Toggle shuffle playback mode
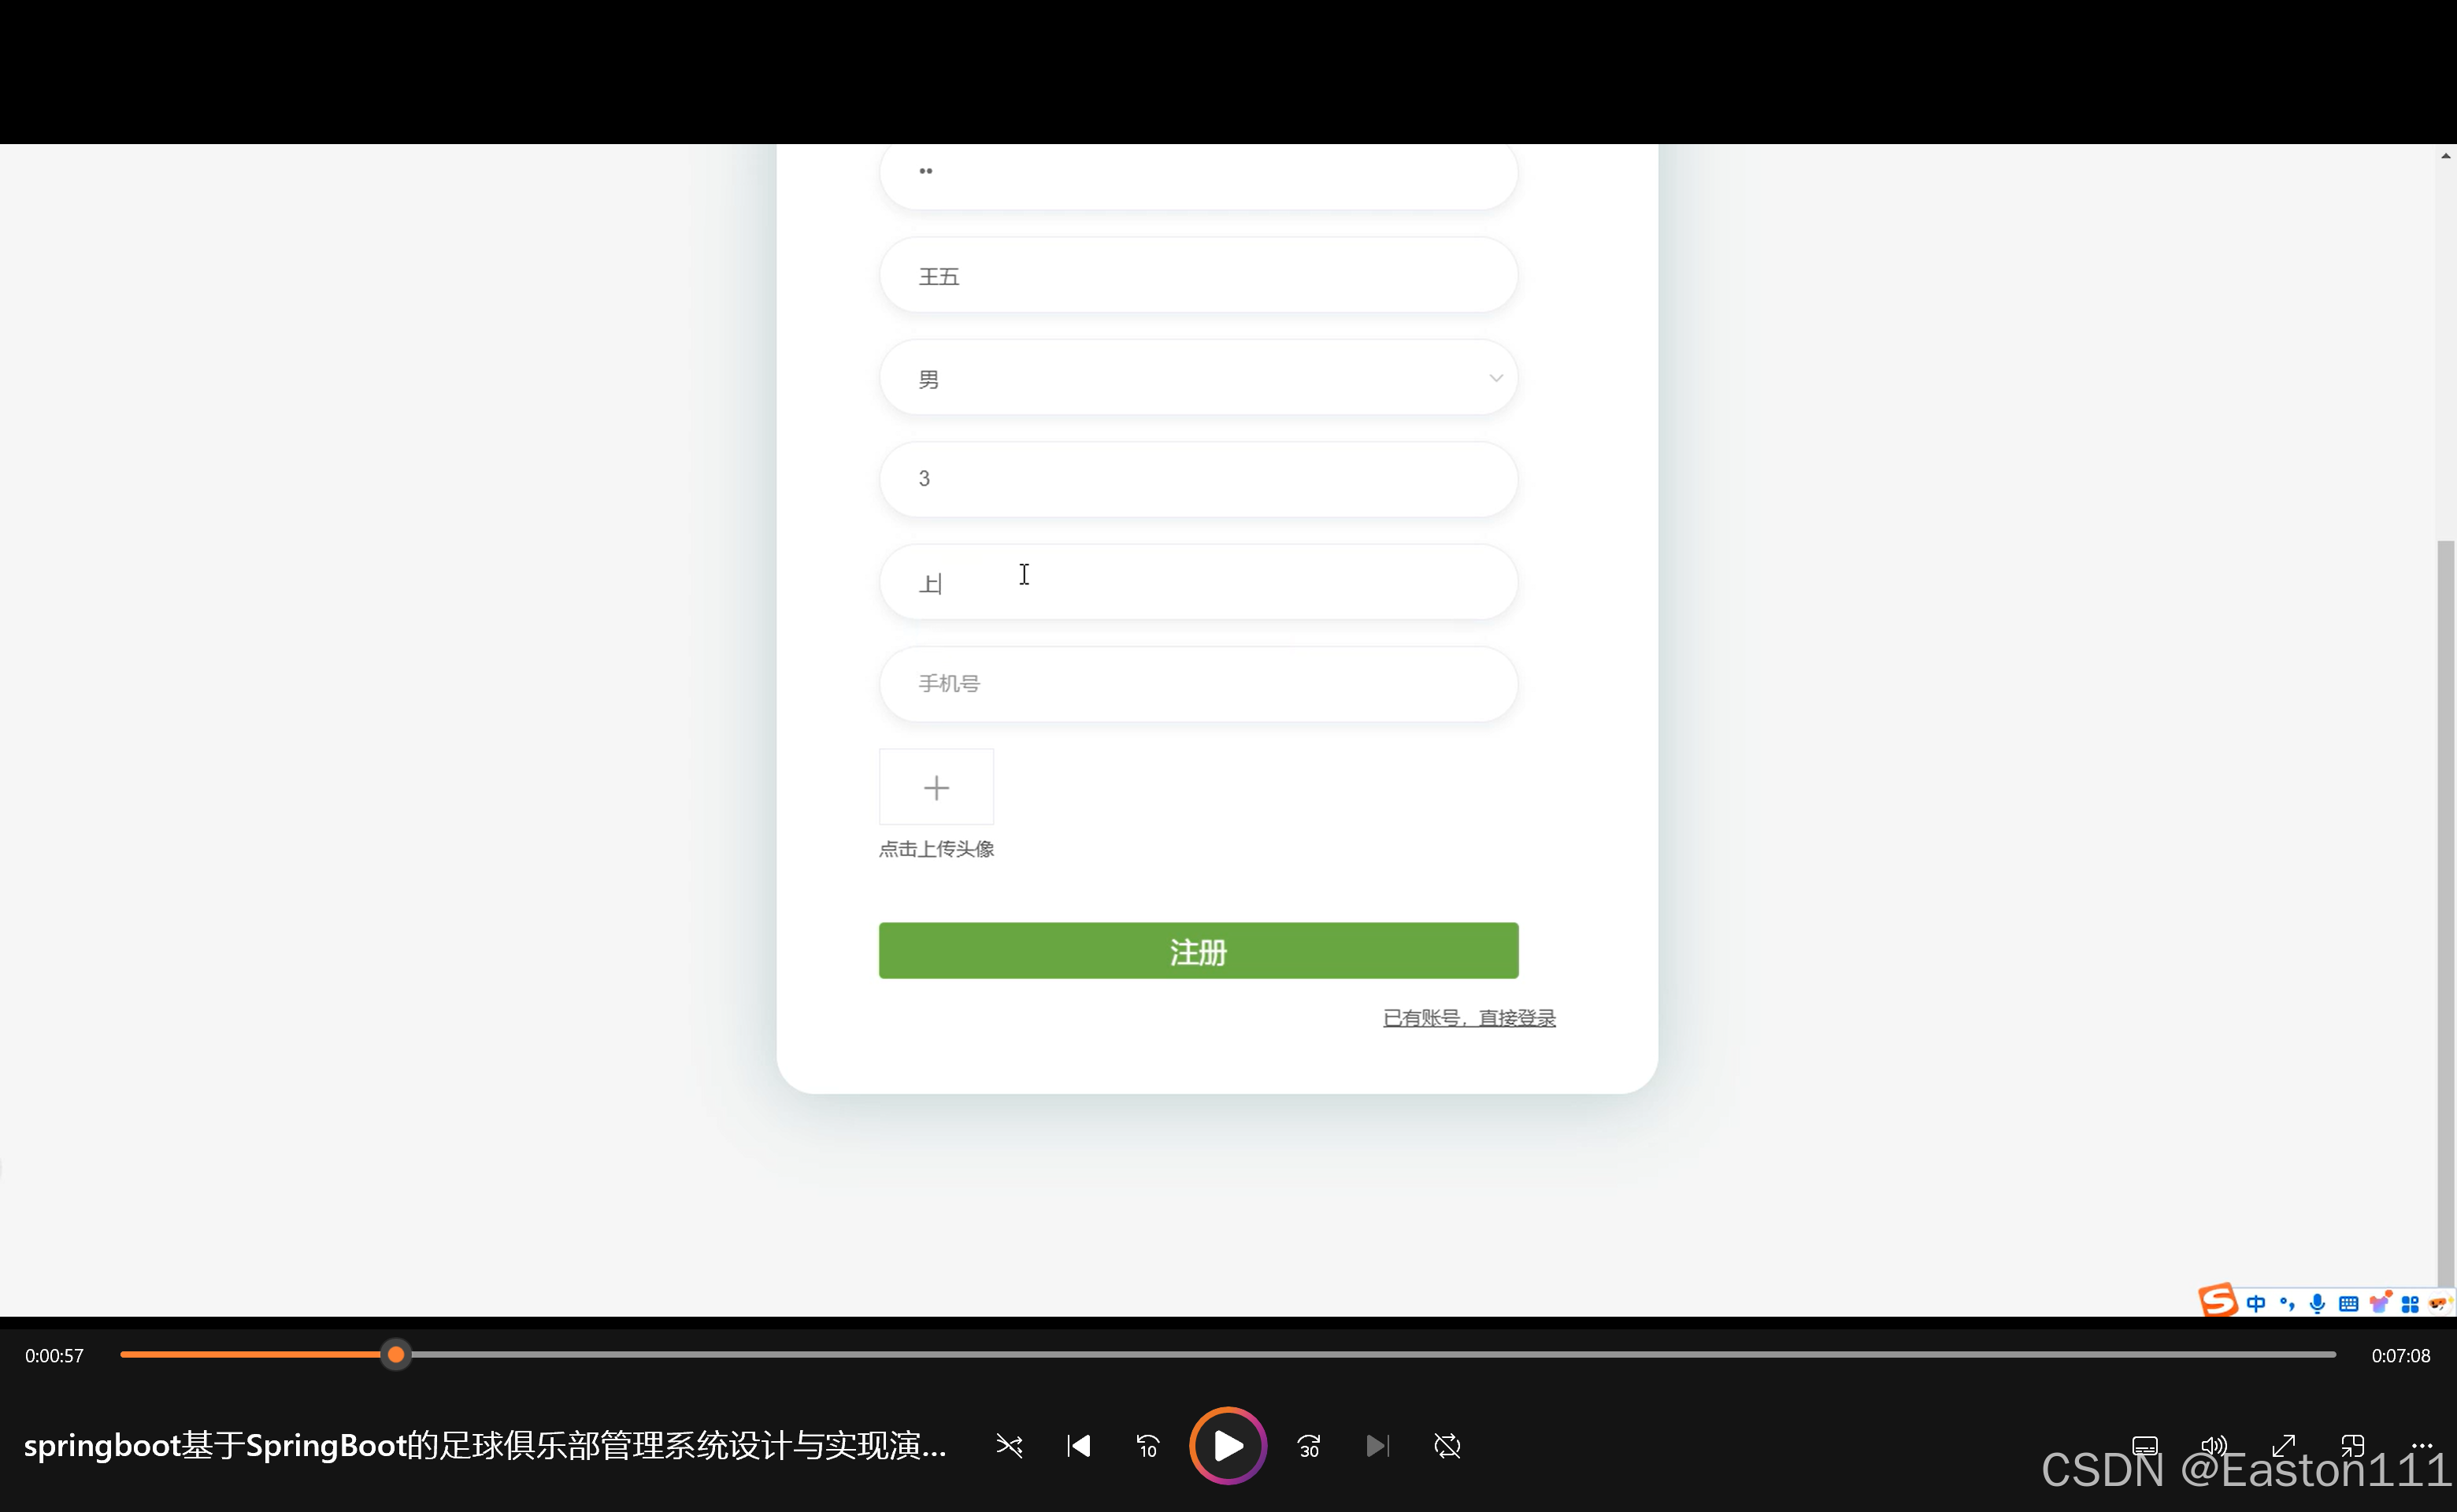The width and height of the screenshot is (2457, 1512). click(1009, 1446)
